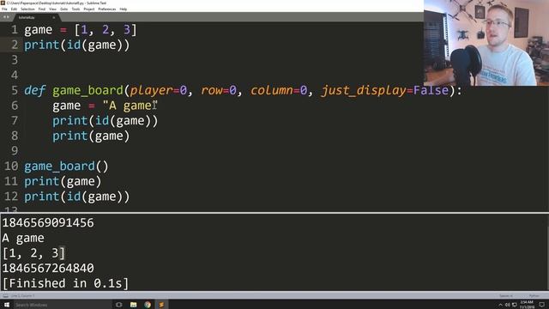Click line number 1 in gutter
The height and width of the screenshot is (309, 549).
click(x=15, y=30)
